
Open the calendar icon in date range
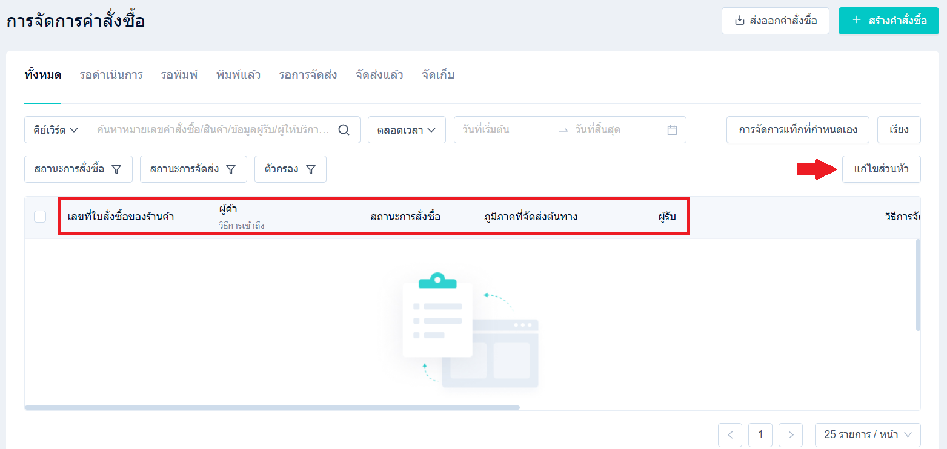(x=672, y=130)
